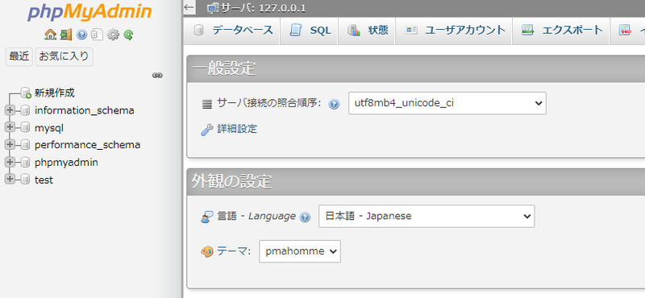Go to the home icon in sidebar
Screen dimensions: 645x298
tap(50, 35)
